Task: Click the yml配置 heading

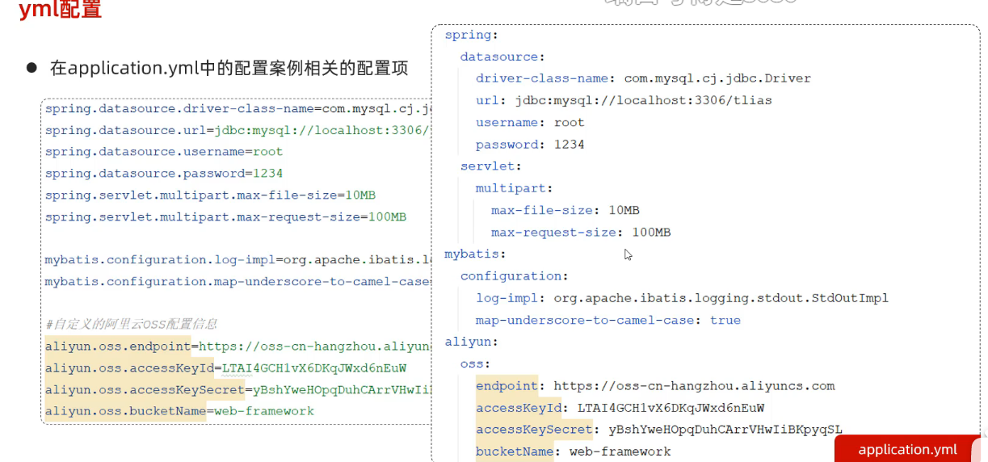Action: [x=60, y=11]
